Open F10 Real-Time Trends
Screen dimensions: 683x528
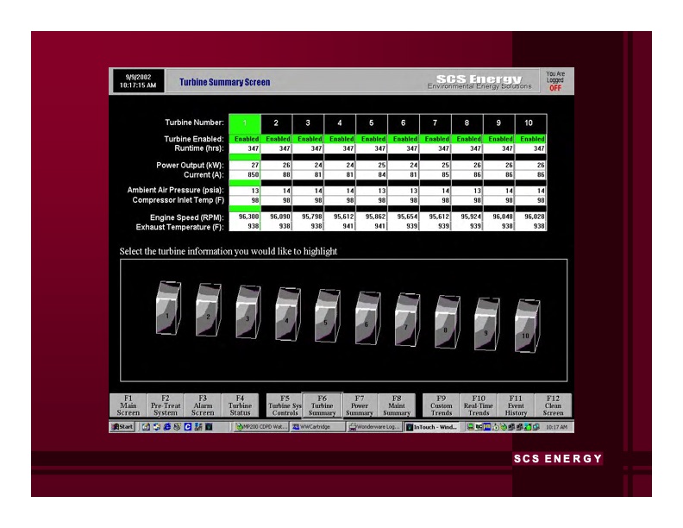[479, 405]
